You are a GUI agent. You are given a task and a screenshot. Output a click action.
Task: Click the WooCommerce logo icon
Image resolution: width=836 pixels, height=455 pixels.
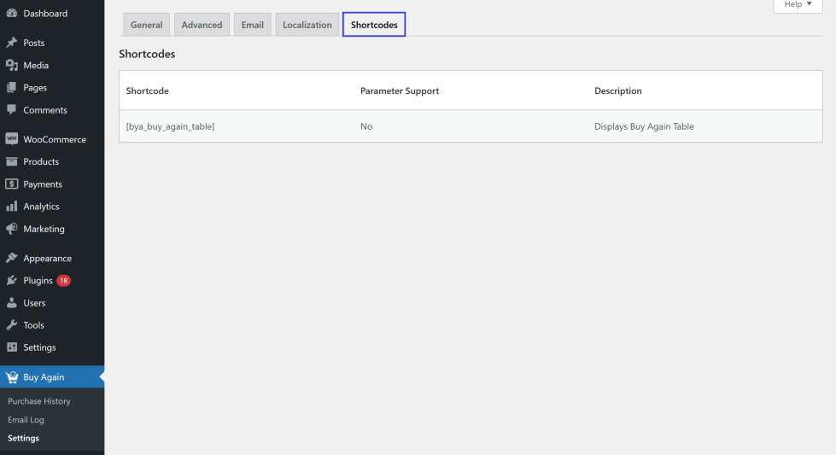tap(12, 139)
